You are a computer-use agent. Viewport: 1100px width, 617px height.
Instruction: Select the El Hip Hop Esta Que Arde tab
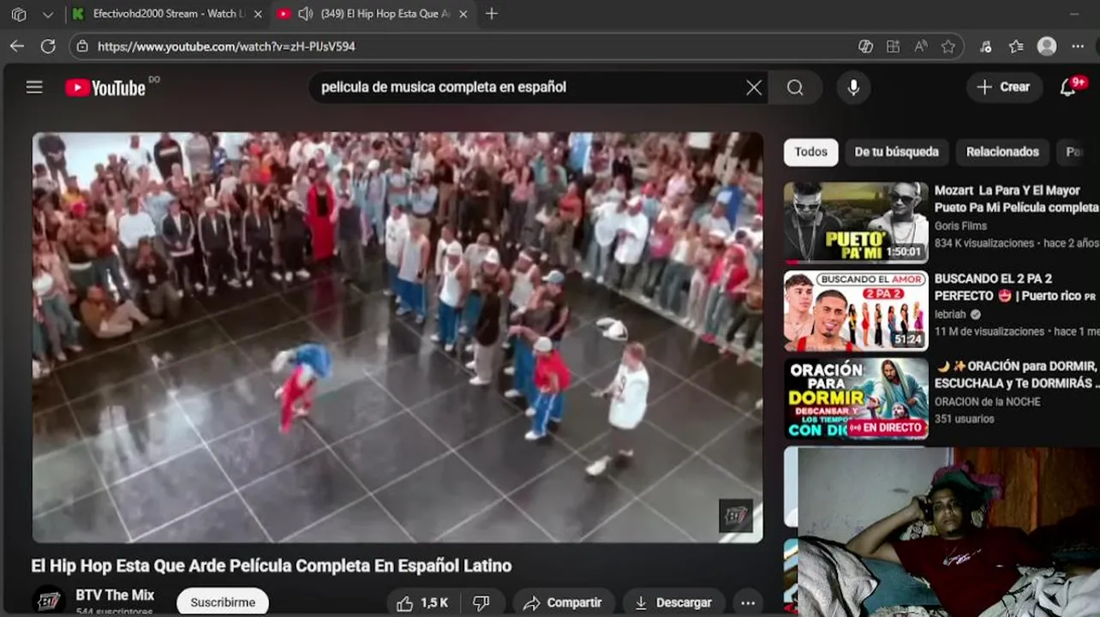pyautogui.click(x=373, y=14)
